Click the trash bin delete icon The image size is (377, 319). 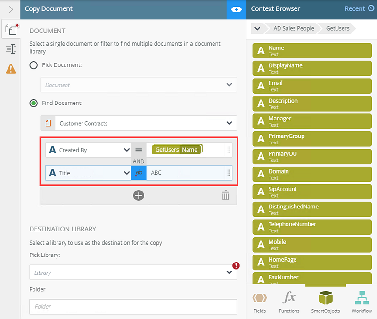click(x=226, y=195)
